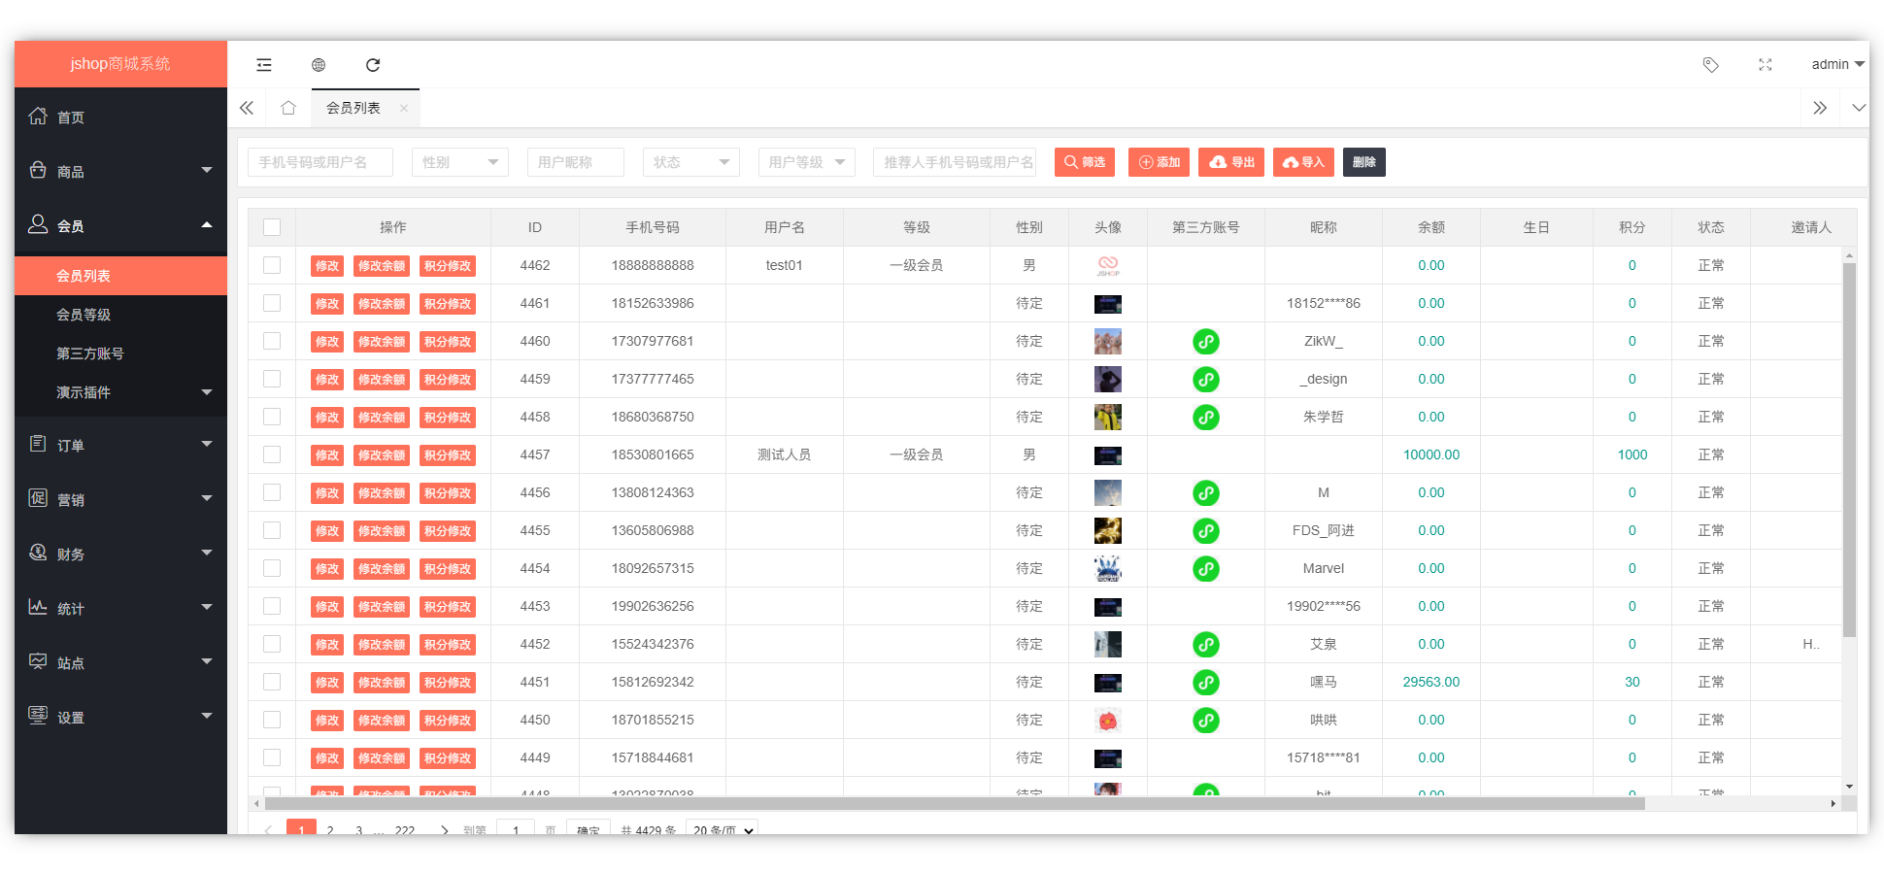Image resolution: width=1884 pixels, height=874 pixels.
Task: Click the globe icon in top toolbar
Action: click(x=319, y=65)
